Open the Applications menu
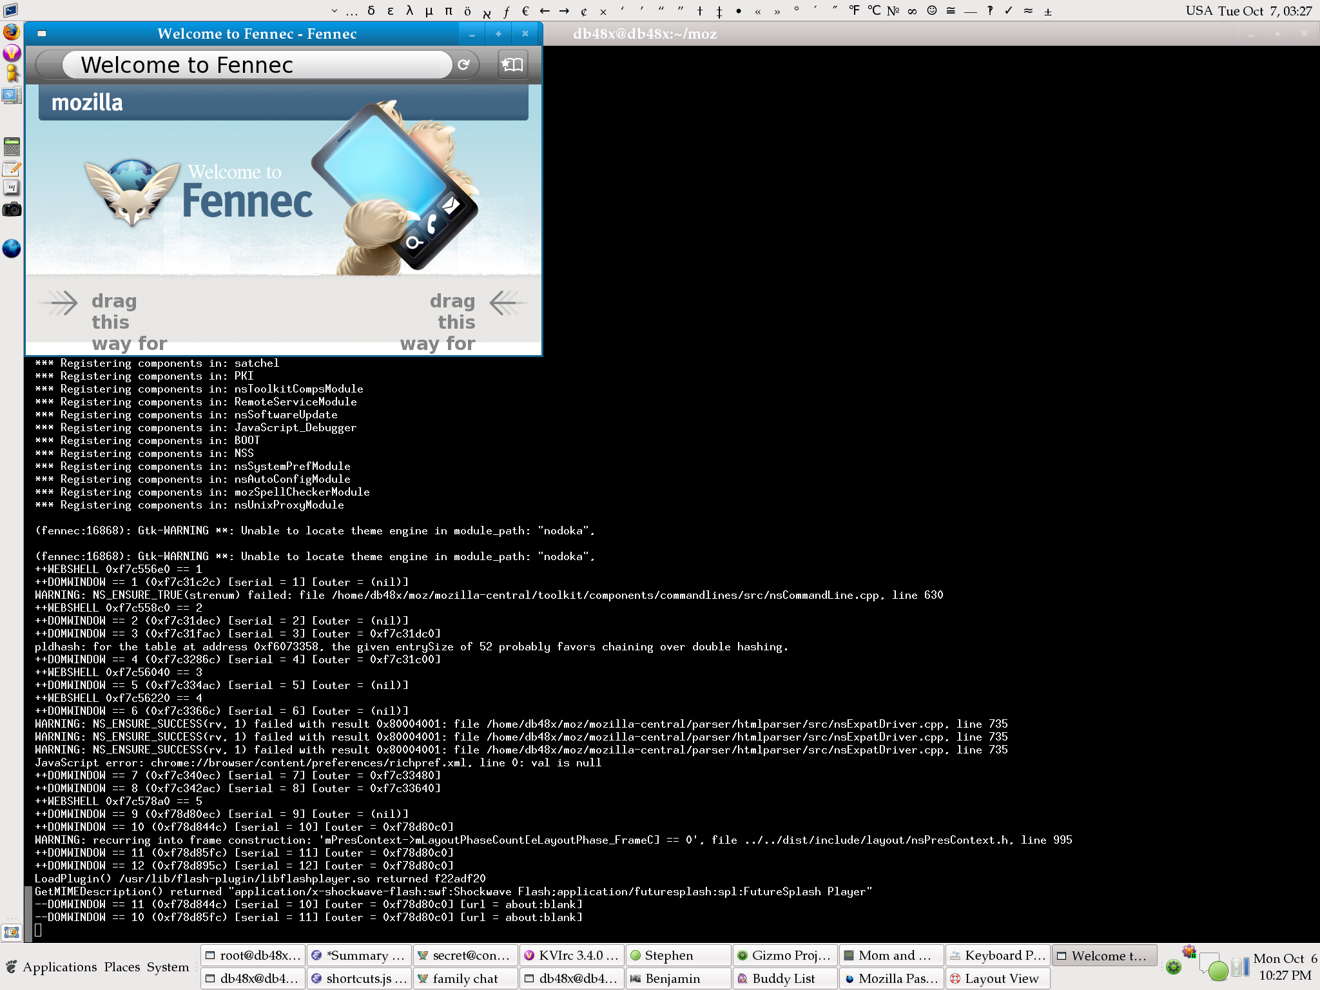1320x990 pixels. (60, 967)
